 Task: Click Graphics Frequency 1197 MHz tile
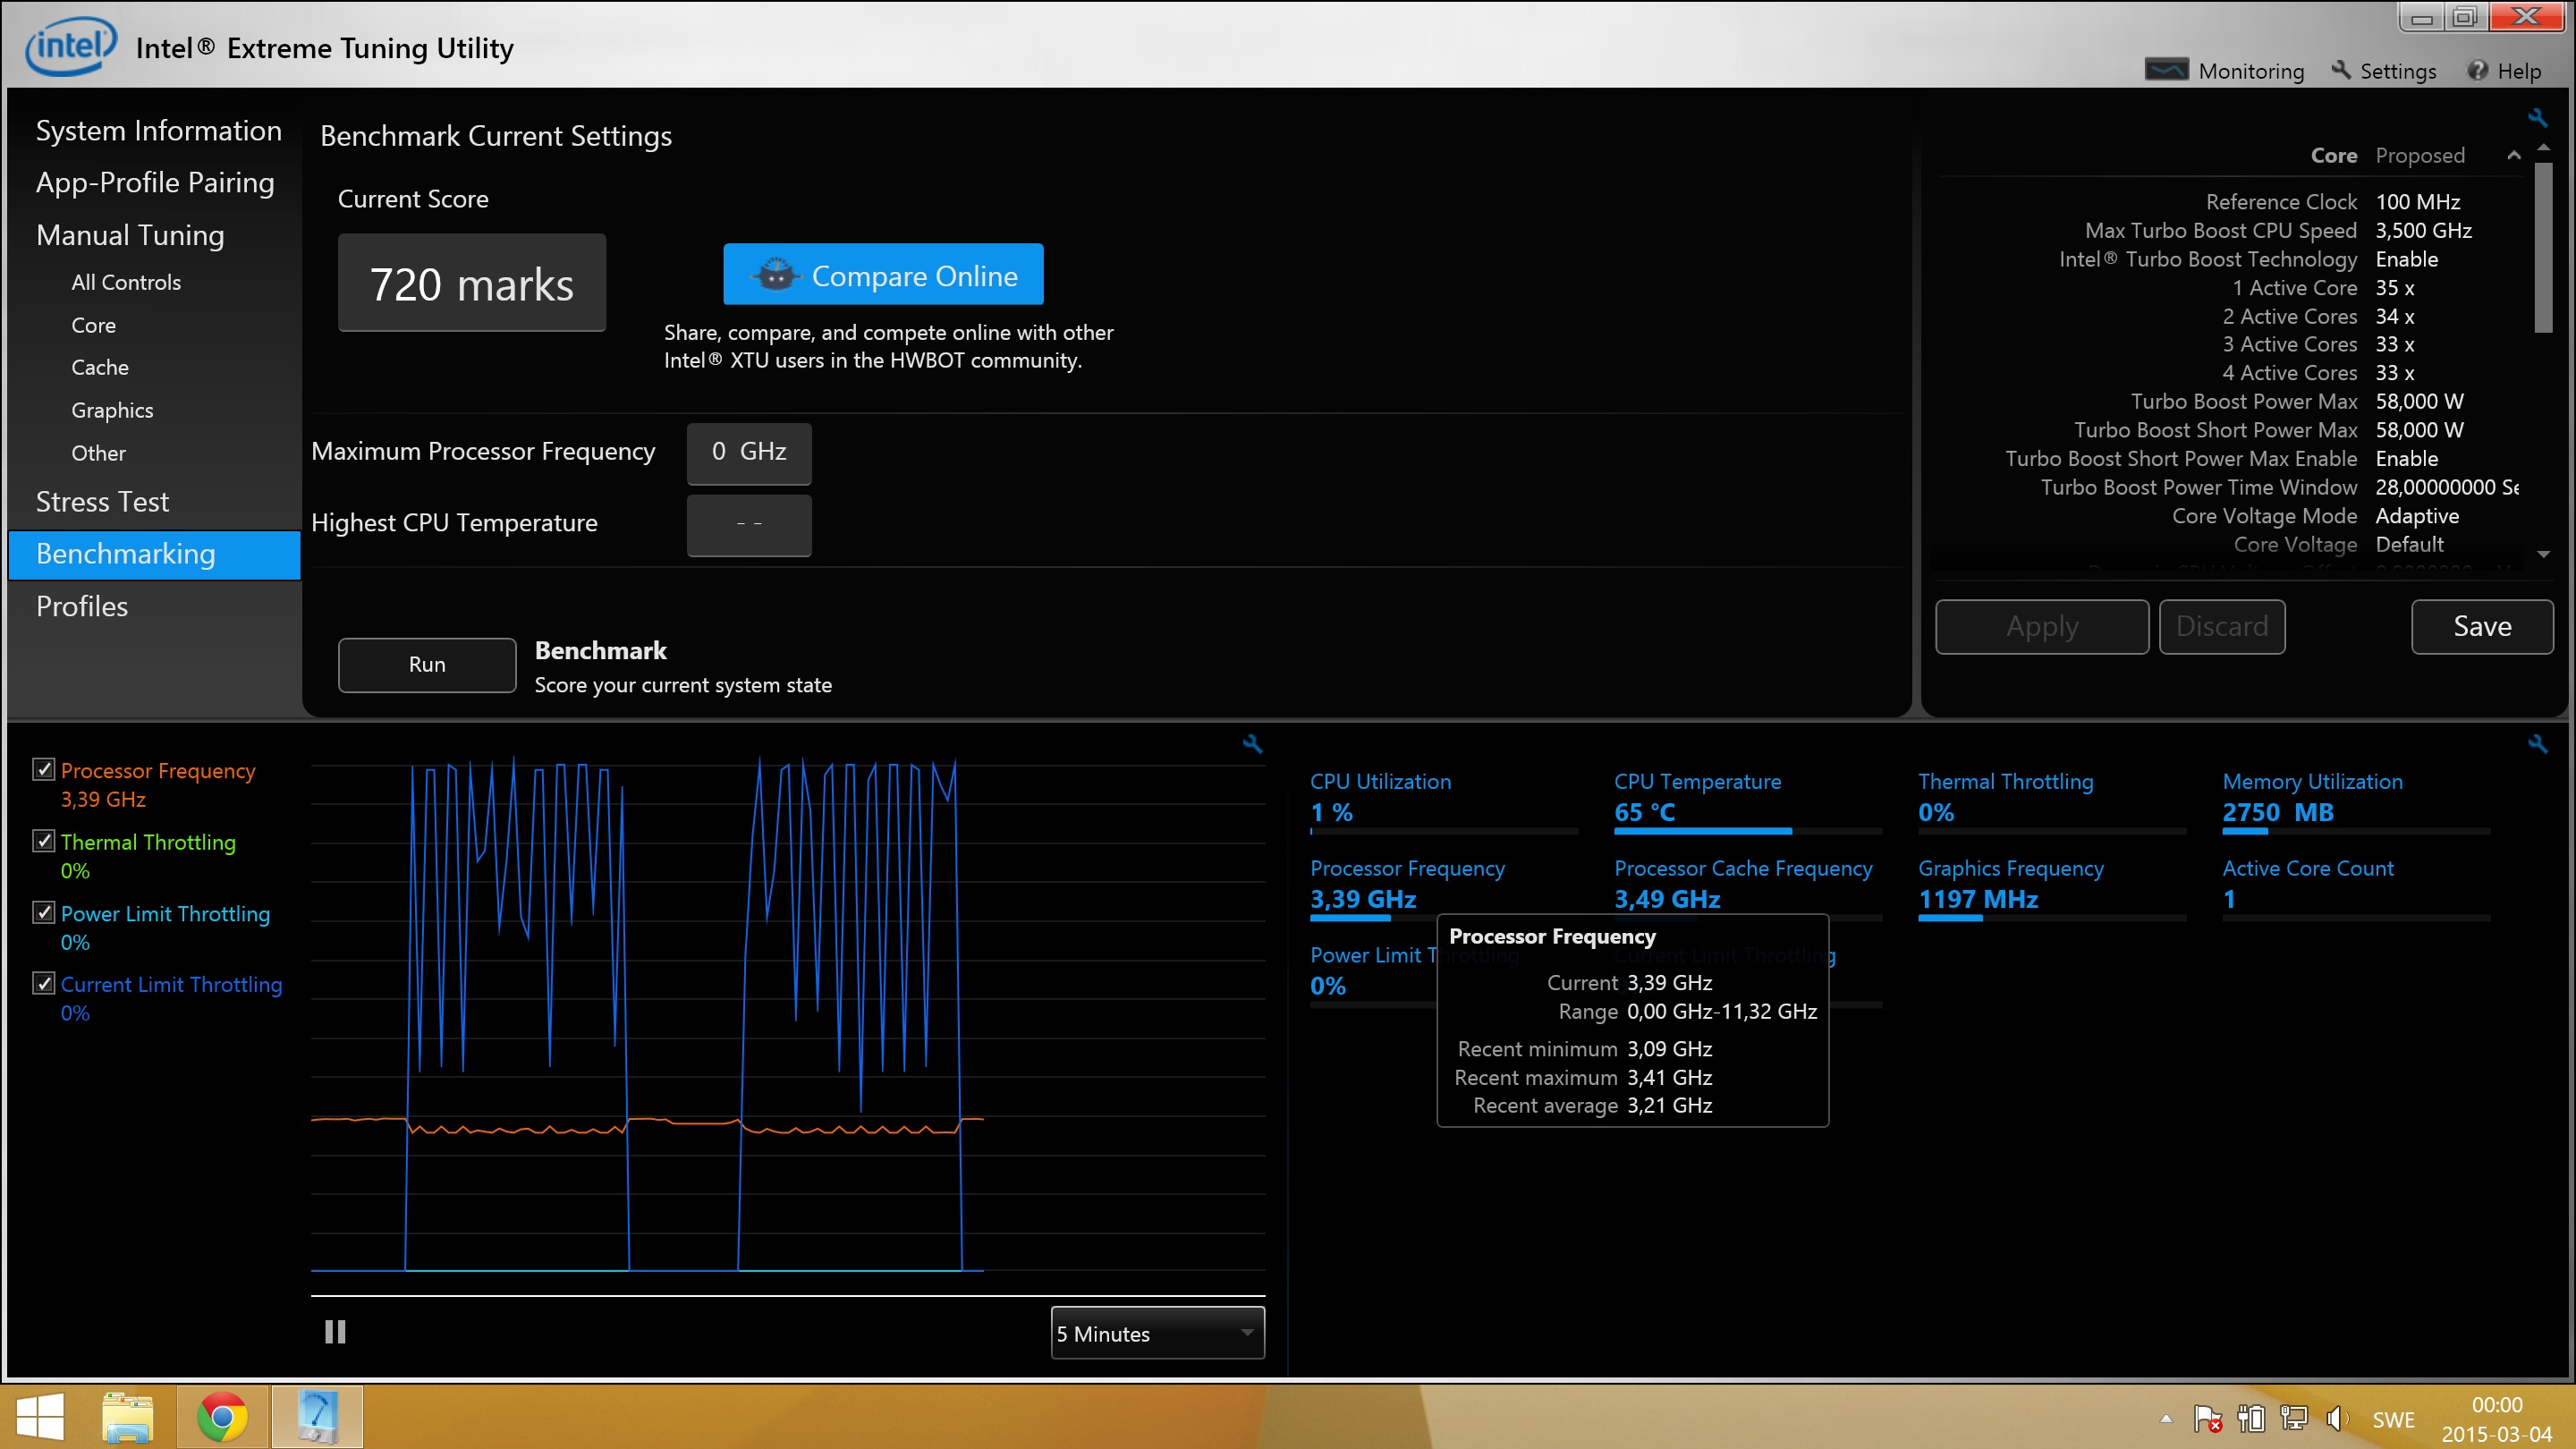coord(2051,887)
